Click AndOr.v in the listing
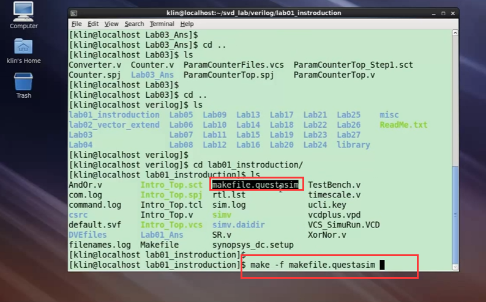The image size is (486, 302). point(85,185)
